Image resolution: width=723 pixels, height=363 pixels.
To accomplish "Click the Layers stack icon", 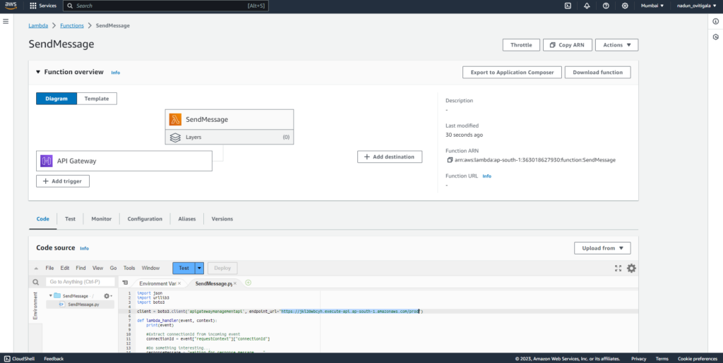I will tap(175, 137).
